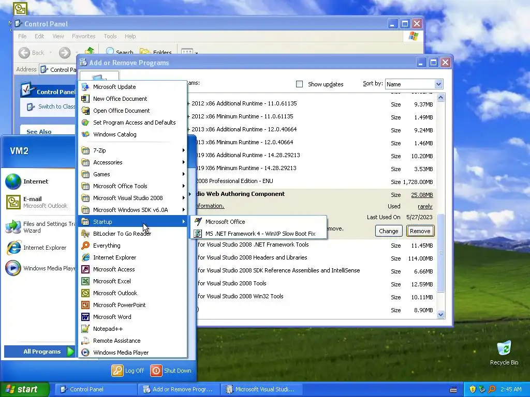Screen dimensions: 530x397
Task: Select the 019 X86 Minimum Runtime - 14.28.29213 row
Action: [316, 169]
